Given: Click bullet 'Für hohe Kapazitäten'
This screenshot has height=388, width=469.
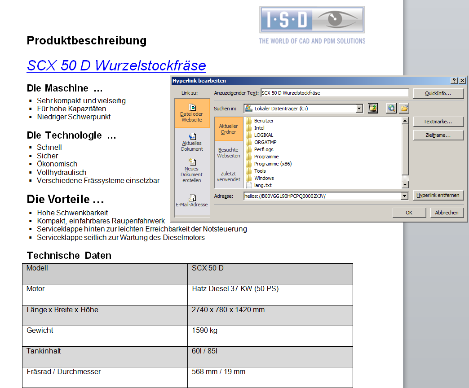Looking at the screenshot, I should [x=71, y=109].
